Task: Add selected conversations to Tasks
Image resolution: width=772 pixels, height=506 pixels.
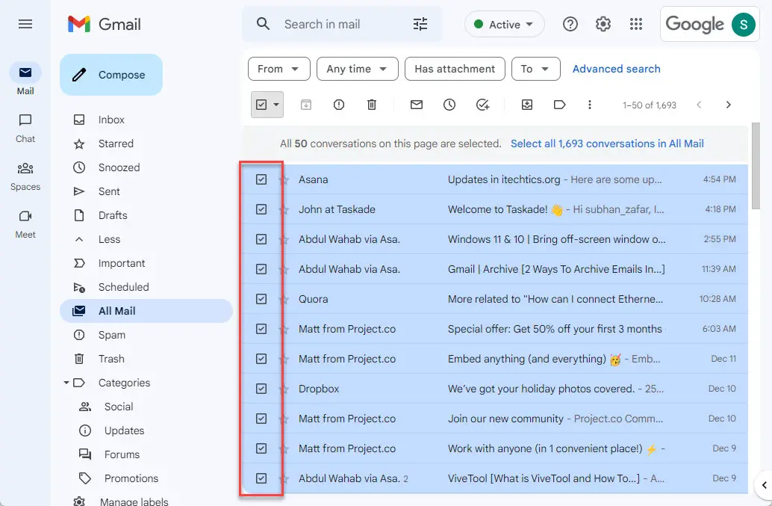Action: coord(482,105)
